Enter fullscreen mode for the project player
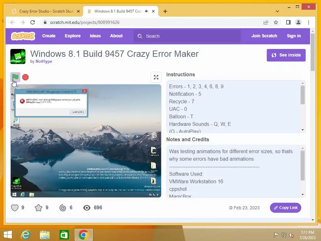This screenshot has width=321, height=241. tap(156, 77)
